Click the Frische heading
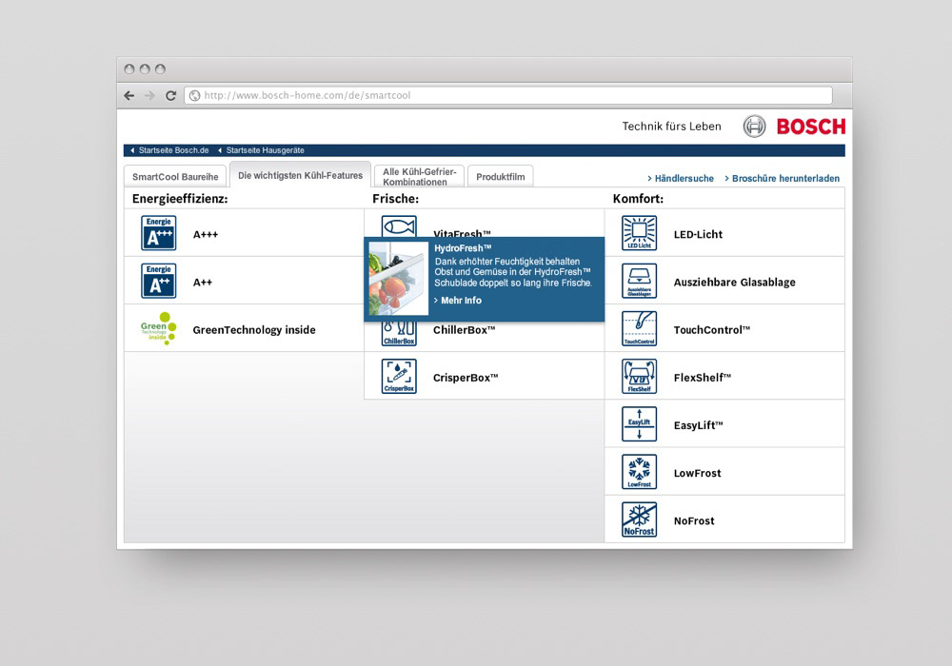 click(x=395, y=199)
